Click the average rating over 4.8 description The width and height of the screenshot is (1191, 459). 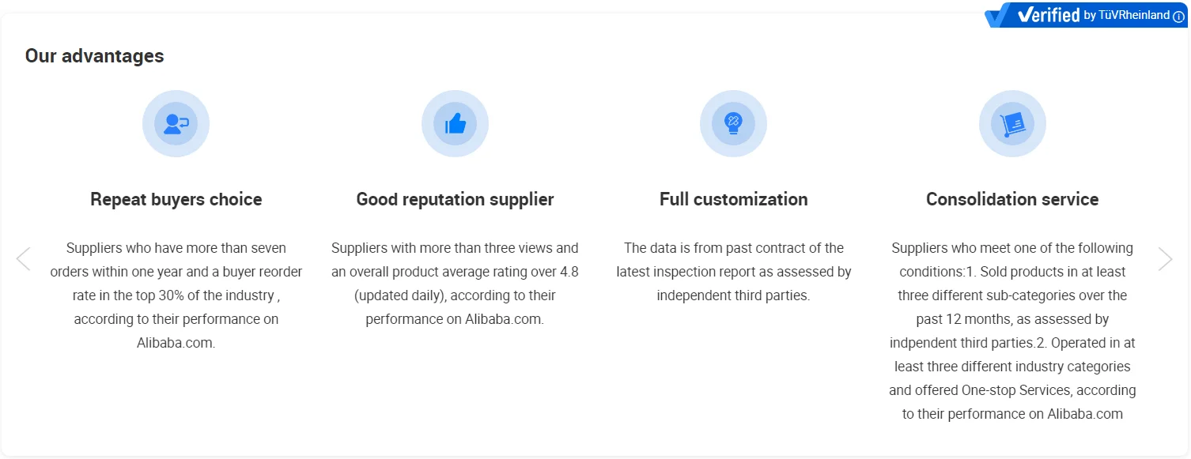455,284
